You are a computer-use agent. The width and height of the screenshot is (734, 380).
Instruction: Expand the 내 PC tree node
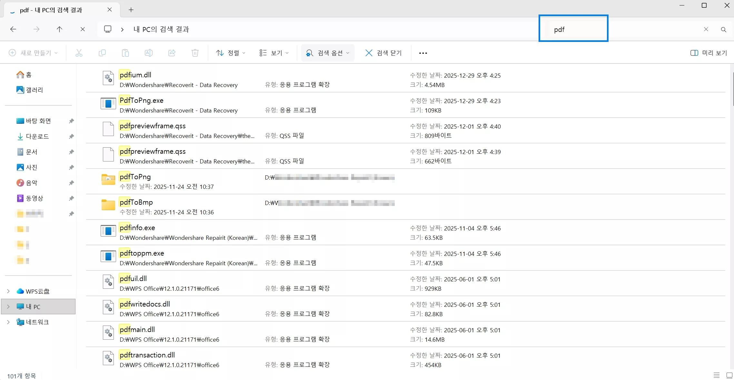(8, 307)
